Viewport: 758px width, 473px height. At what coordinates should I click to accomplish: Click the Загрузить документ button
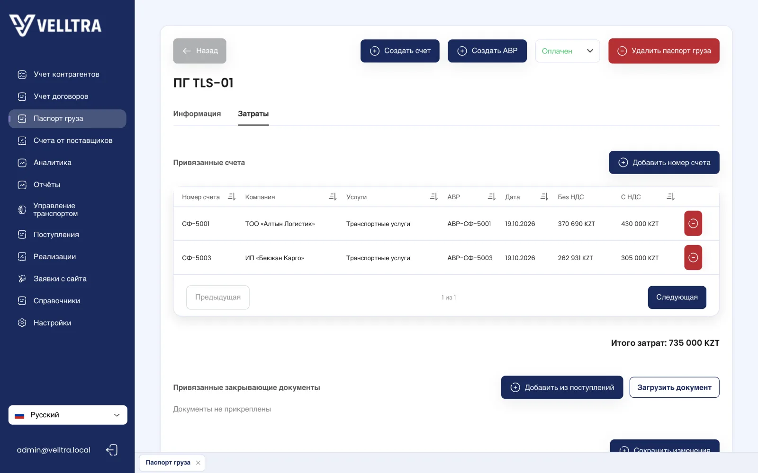coord(674,387)
